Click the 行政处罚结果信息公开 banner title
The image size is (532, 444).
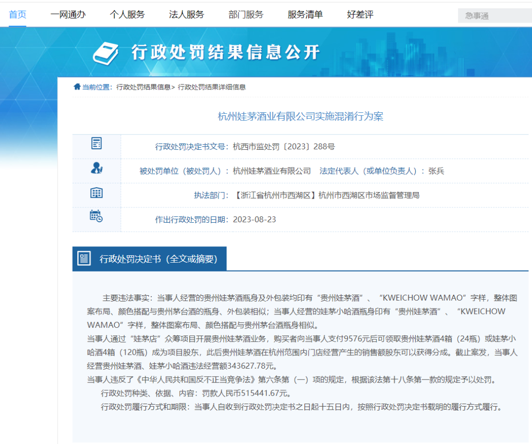coord(226,52)
